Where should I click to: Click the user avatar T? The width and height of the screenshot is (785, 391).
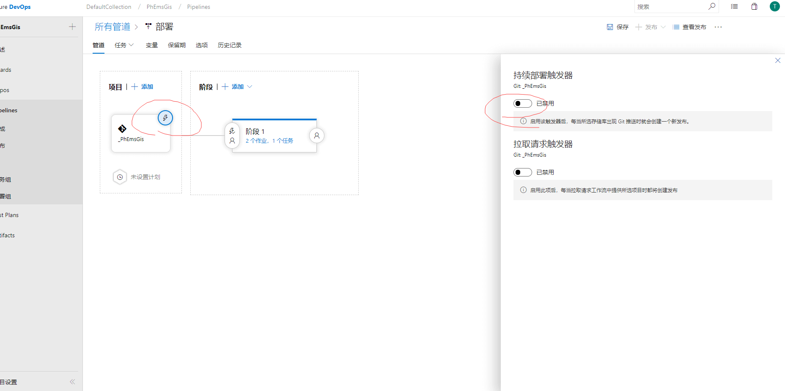tap(774, 6)
